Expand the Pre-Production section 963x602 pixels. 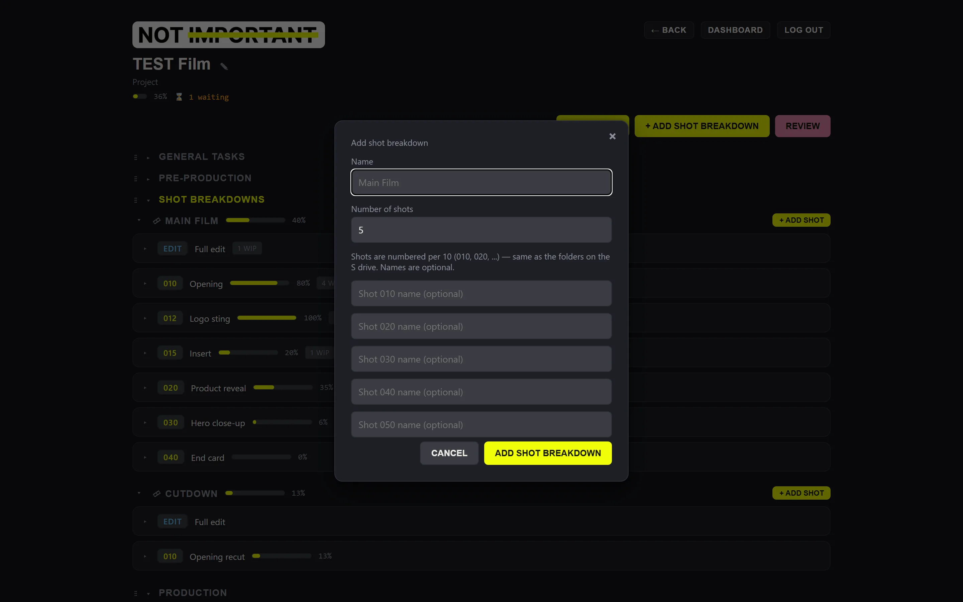(x=148, y=179)
